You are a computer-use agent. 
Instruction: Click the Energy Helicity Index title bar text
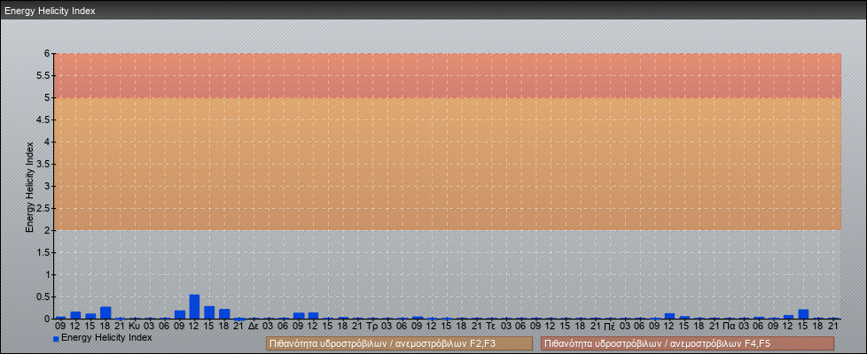50,11
